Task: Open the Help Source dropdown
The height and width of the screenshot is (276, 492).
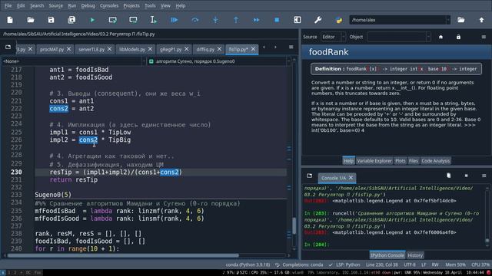Action: 333,37
